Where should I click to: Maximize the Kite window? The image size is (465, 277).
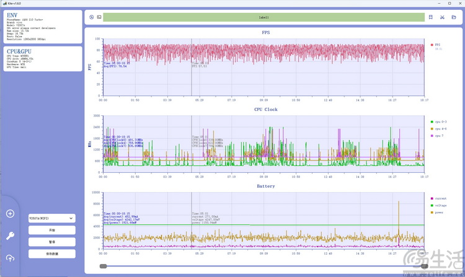click(449, 3)
